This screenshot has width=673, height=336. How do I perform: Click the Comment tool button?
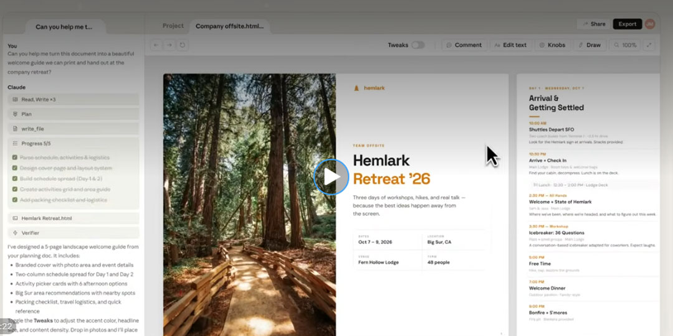tap(464, 45)
